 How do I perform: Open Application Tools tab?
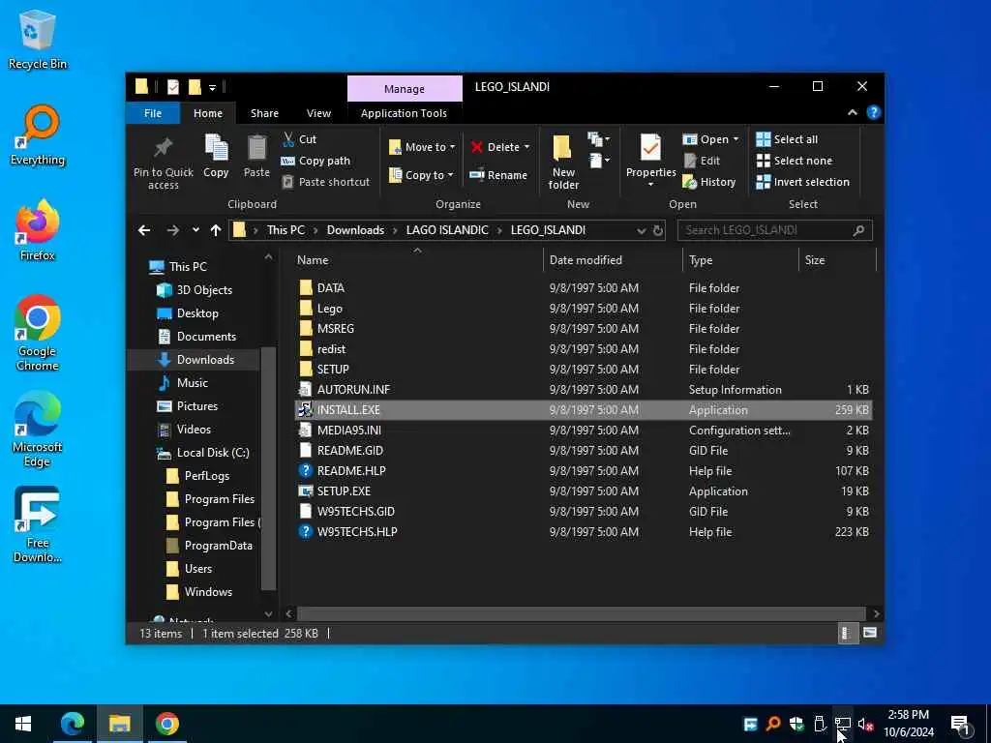404,113
